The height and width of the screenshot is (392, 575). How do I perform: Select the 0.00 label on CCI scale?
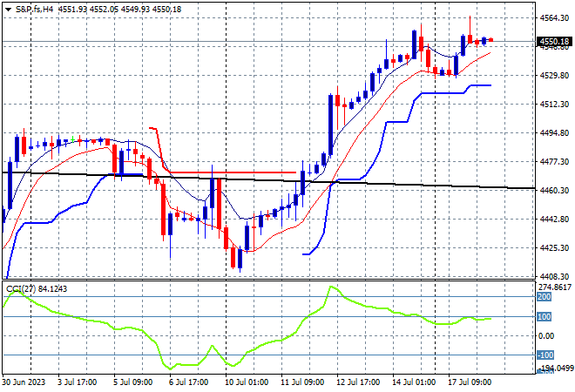point(546,336)
